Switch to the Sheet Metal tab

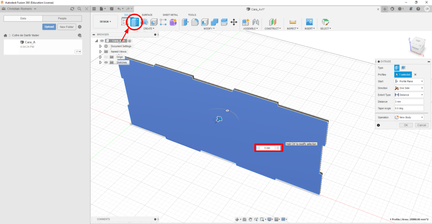tap(170, 15)
